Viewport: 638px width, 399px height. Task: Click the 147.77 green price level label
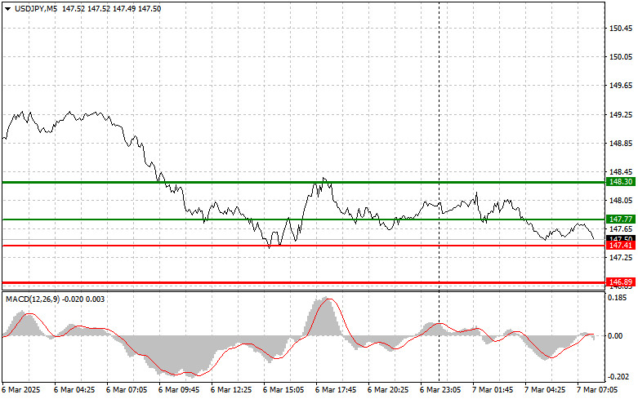[621, 219]
